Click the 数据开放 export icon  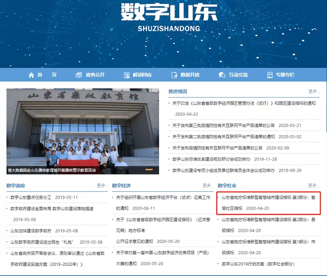tap(175, 75)
